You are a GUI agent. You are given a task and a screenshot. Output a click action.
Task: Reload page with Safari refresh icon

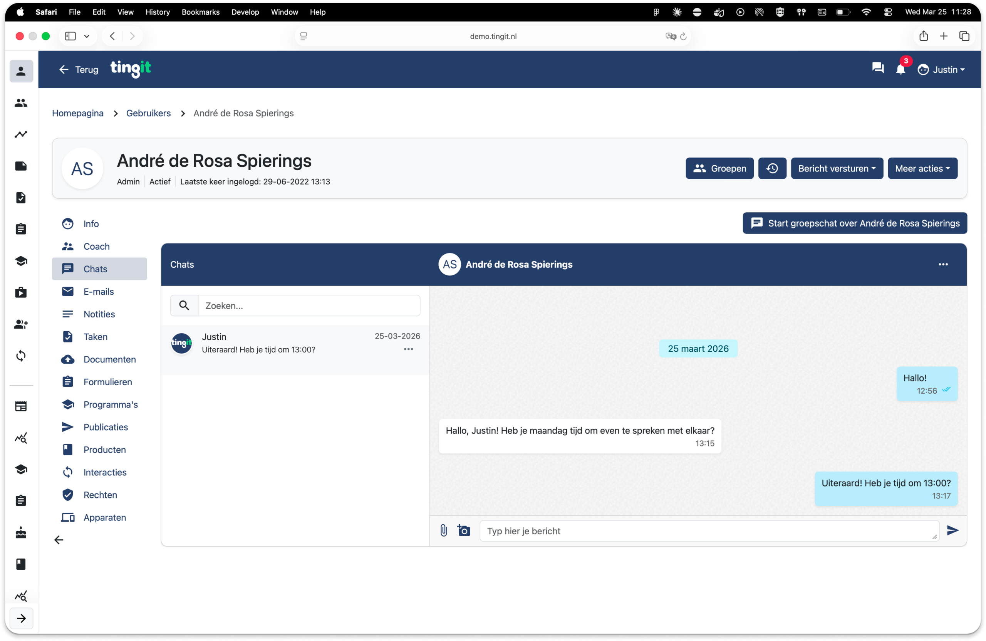pos(684,37)
